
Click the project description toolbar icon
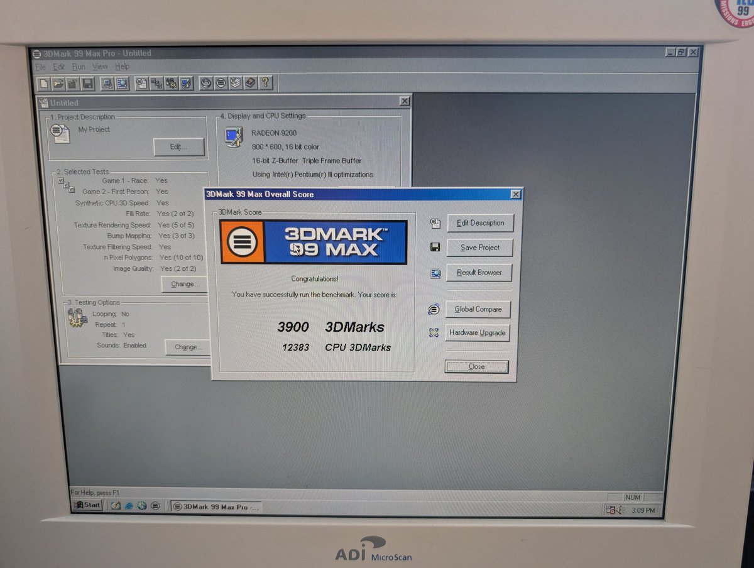coord(141,83)
